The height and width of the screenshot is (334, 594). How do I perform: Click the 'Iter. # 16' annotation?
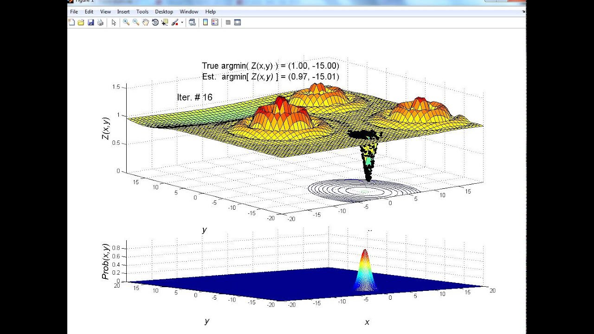coord(194,97)
